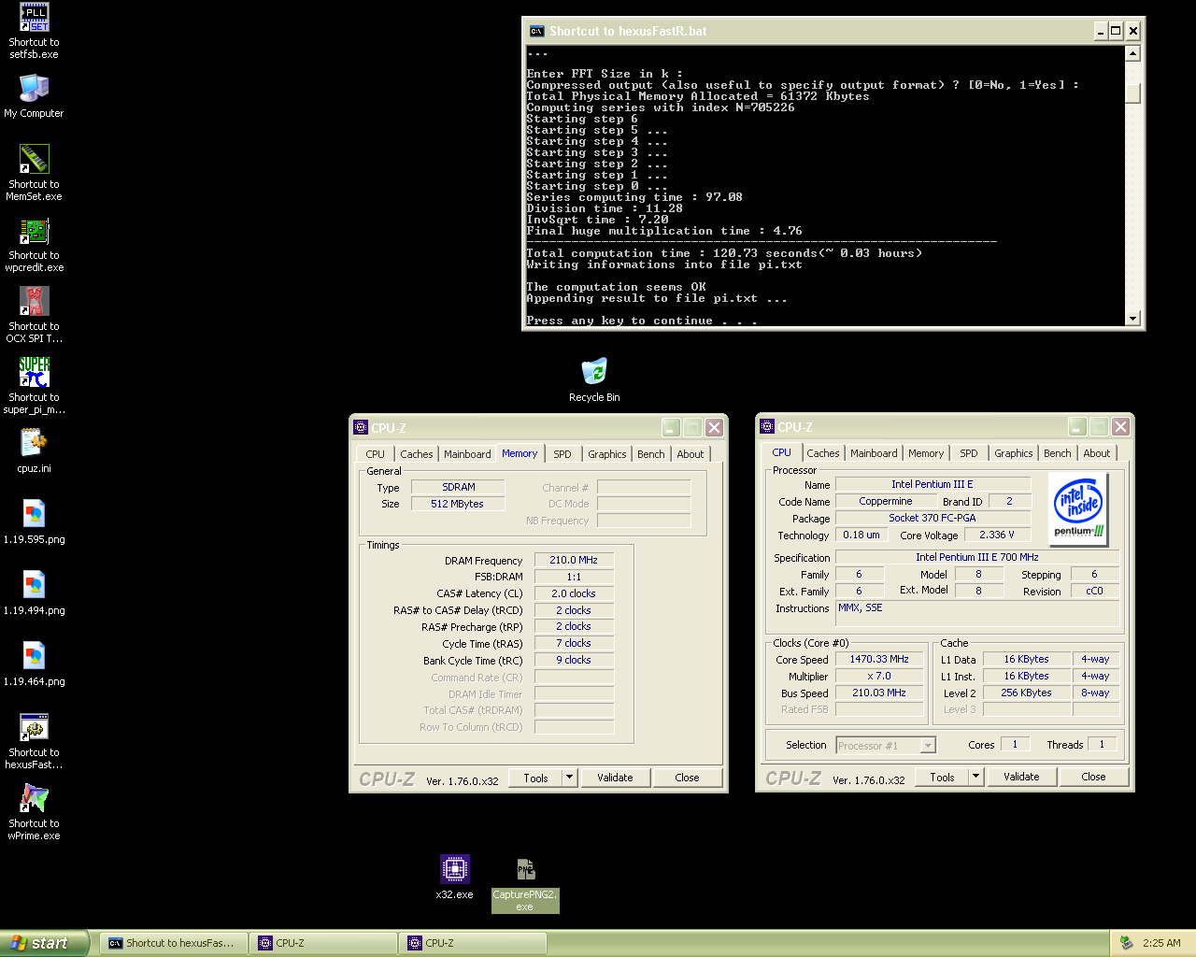The width and height of the screenshot is (1196, 957).
Task: Launch the MemSet.exe shortcut
Action: (x=35, y=160)
